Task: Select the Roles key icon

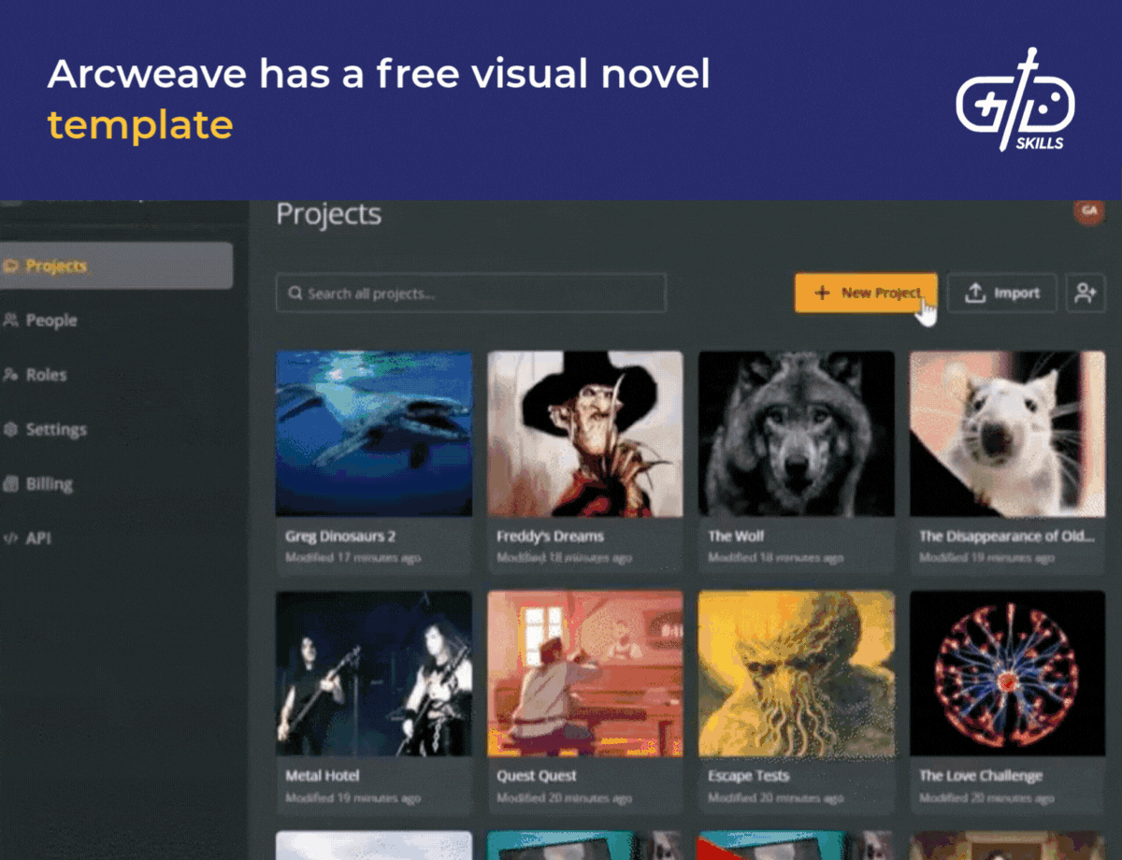Action: pyautogui.click(x=13, y=374)
